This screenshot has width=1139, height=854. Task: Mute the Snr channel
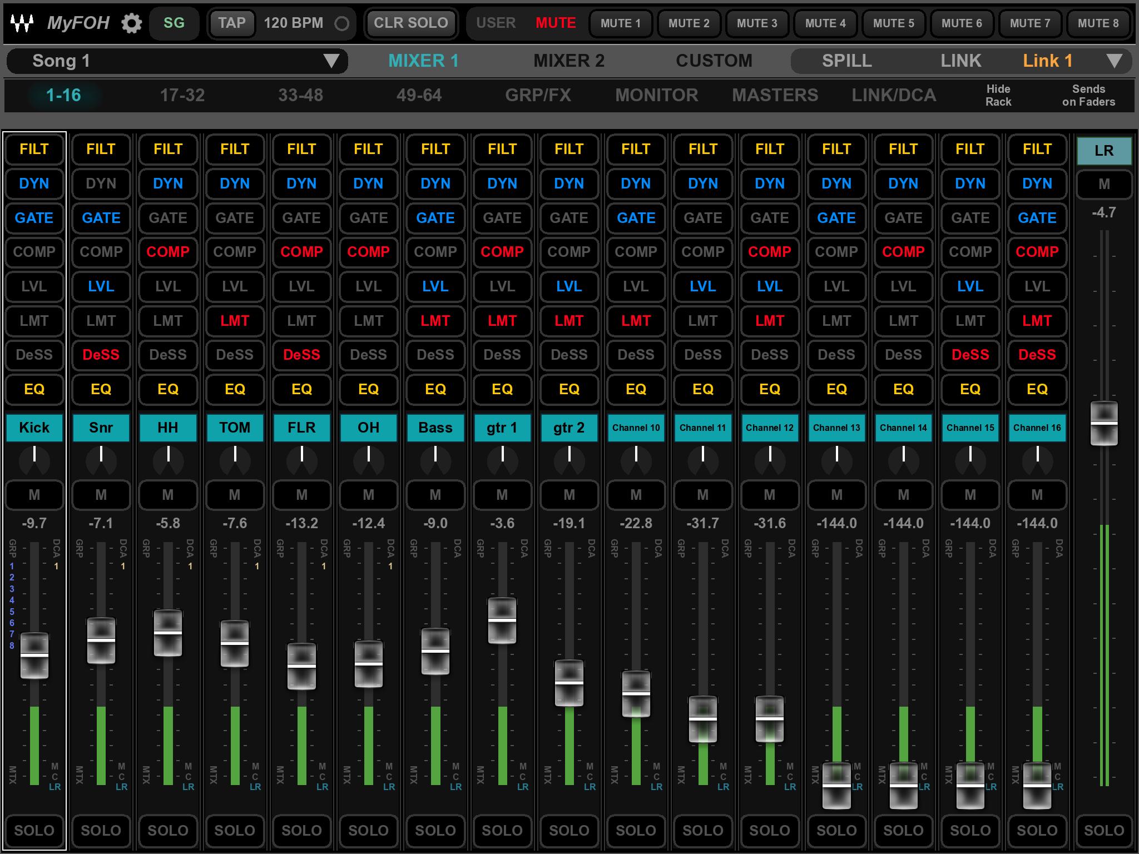tap(101, 494)
